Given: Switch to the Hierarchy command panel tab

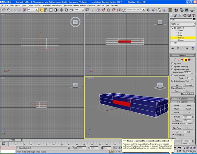Looking at the screenshot, I should pyautogui.click(x=180, y=15).
